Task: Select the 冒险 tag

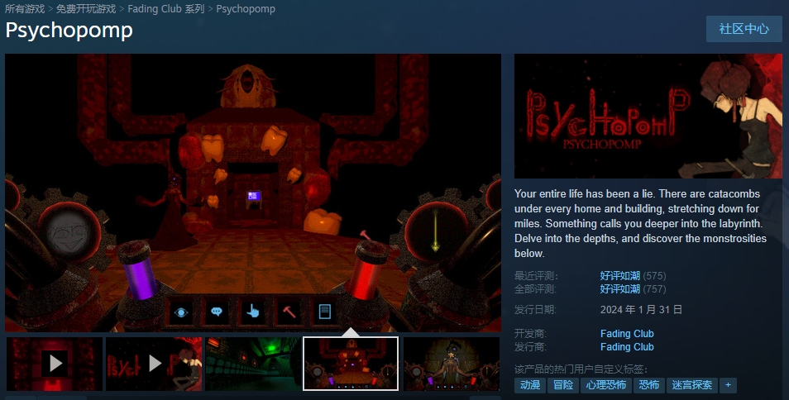Action: click(x=563, y=385)
